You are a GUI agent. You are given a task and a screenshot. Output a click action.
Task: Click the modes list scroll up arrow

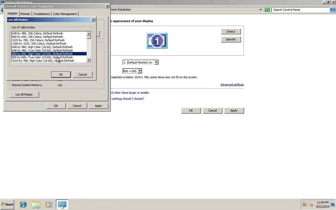tap(88, 34)
